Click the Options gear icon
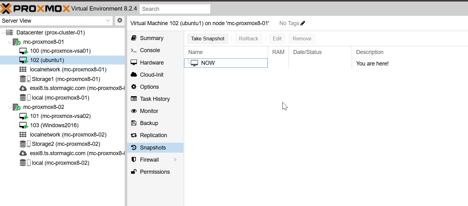 (x=134, y=87)
